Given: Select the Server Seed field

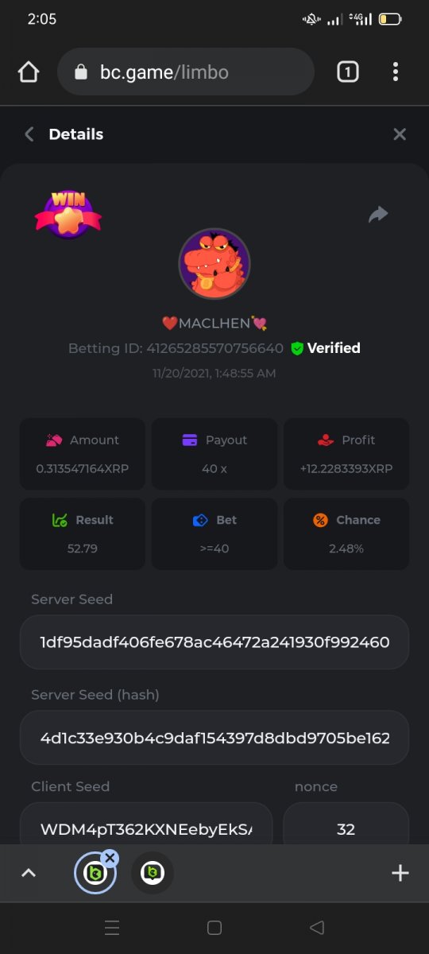Looking at the screenshot, I should 214,642.
